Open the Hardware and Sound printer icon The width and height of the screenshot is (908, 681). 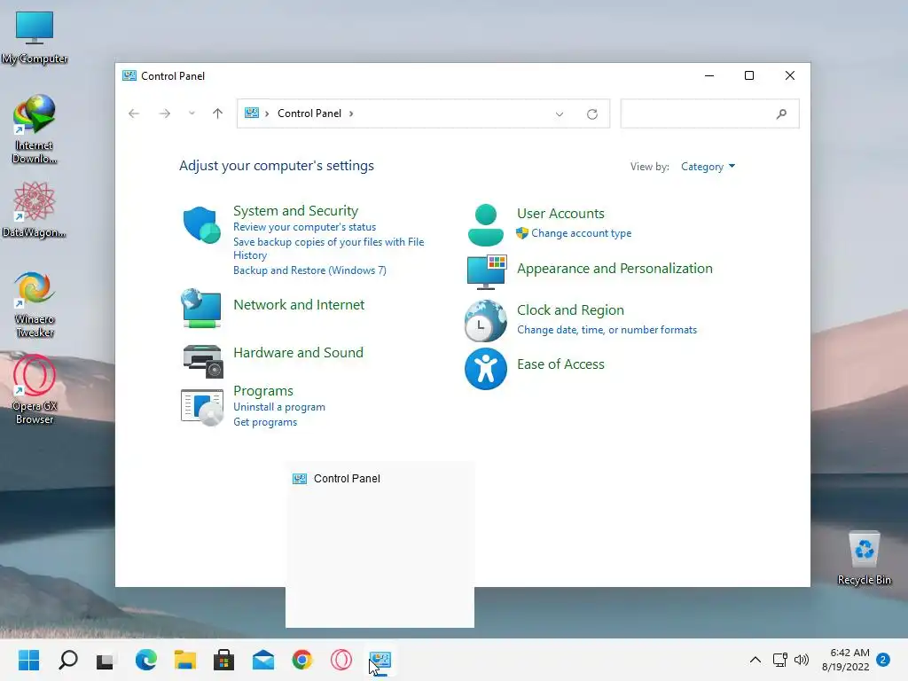point(203,361)
